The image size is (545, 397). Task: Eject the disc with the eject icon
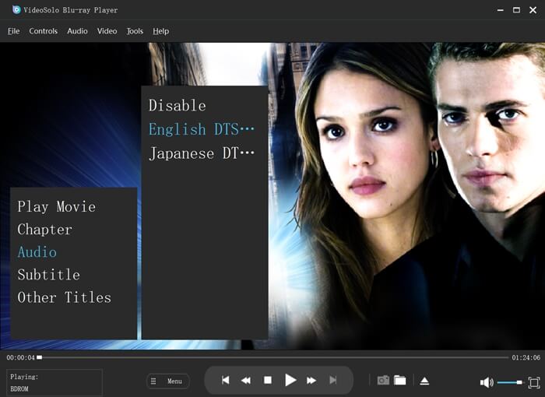click(424, 381)
